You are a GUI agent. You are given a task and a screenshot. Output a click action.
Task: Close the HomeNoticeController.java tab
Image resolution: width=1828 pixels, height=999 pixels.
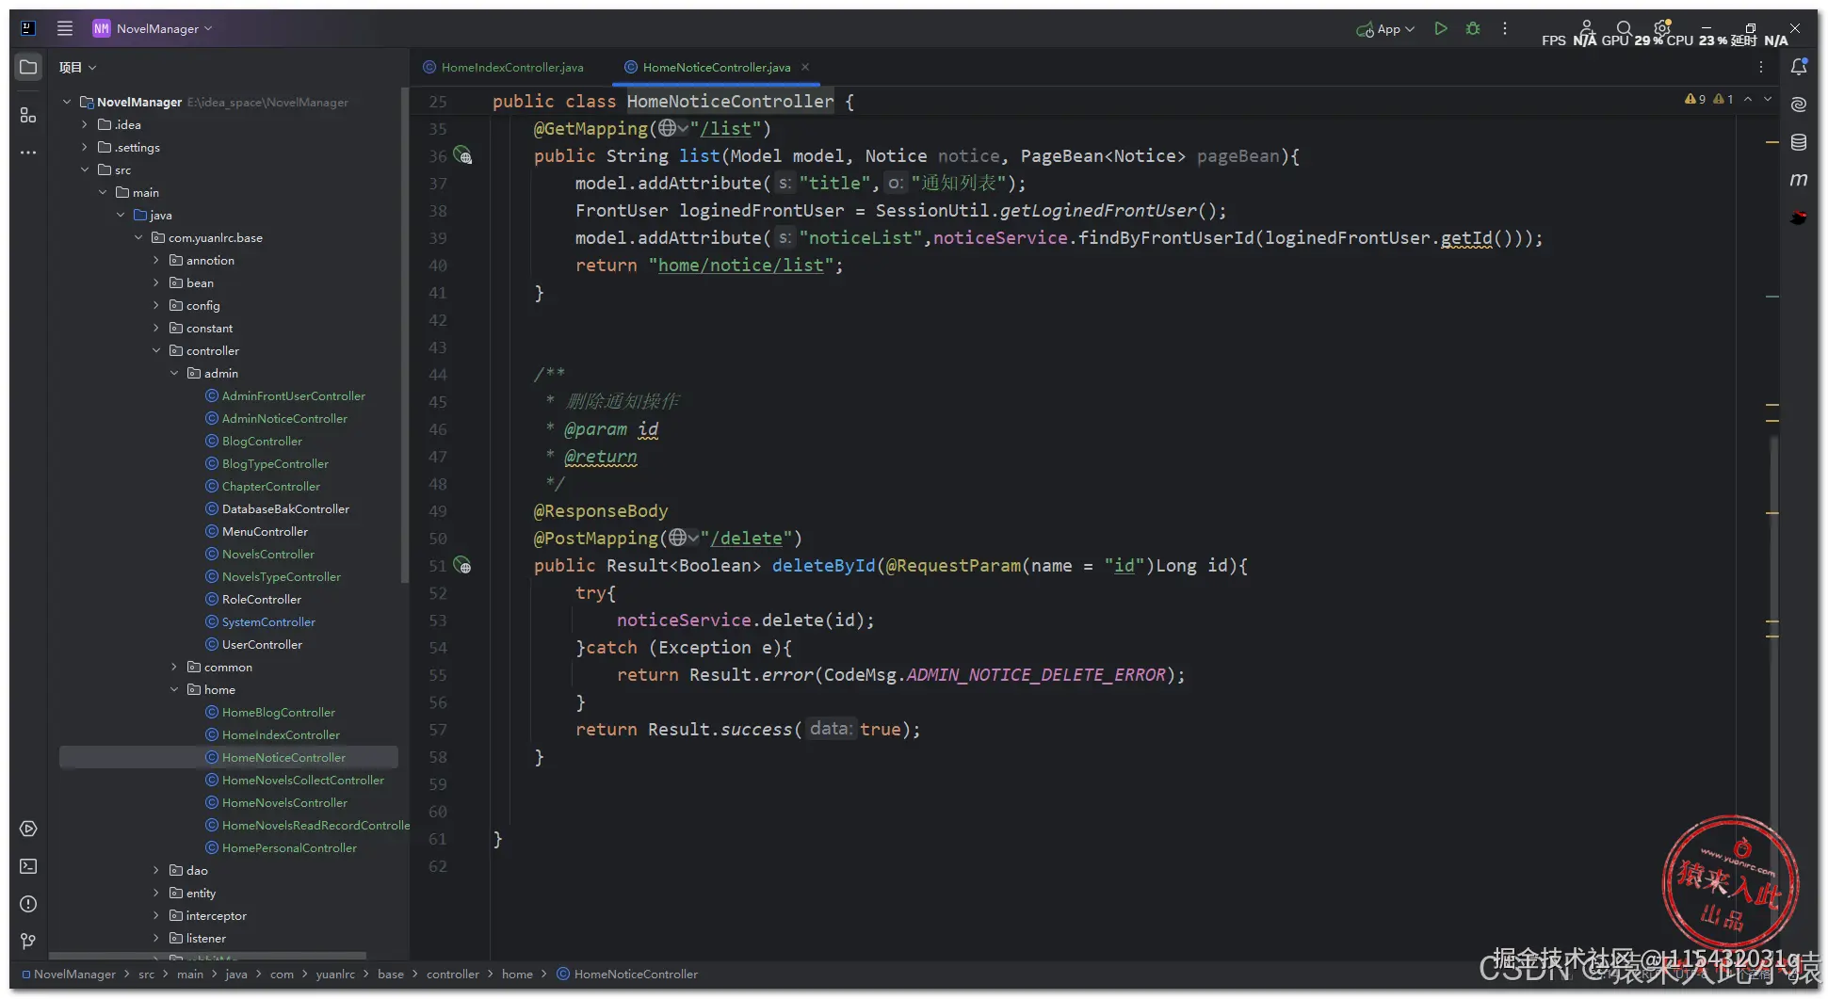pos(805,67)
